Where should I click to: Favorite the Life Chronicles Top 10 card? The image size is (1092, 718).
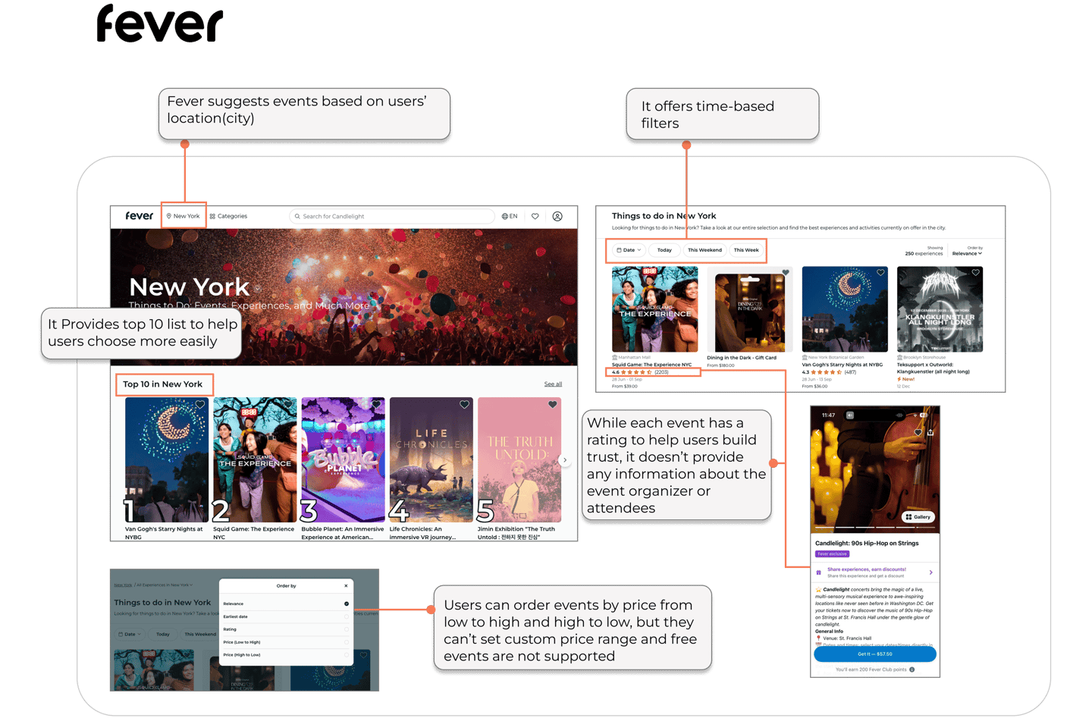tap(464, 405)
